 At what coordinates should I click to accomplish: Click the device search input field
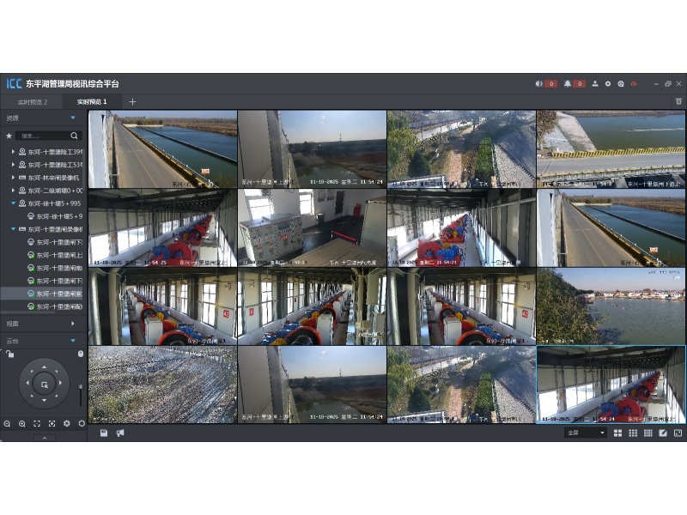[x=43, y=136]
